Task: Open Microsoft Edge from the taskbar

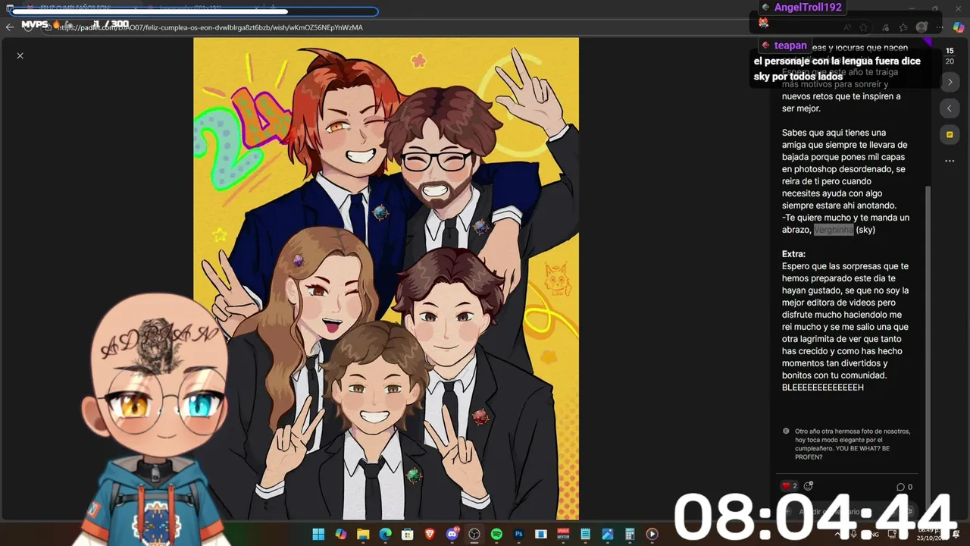Action: 385,534
